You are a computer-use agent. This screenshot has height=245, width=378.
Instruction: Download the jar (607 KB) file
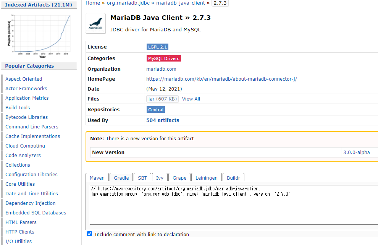coord(163,99)
